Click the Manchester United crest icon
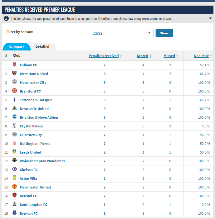The width and height of the screenshot is (215, 219). pyautogui.click(x=14, y=187)
